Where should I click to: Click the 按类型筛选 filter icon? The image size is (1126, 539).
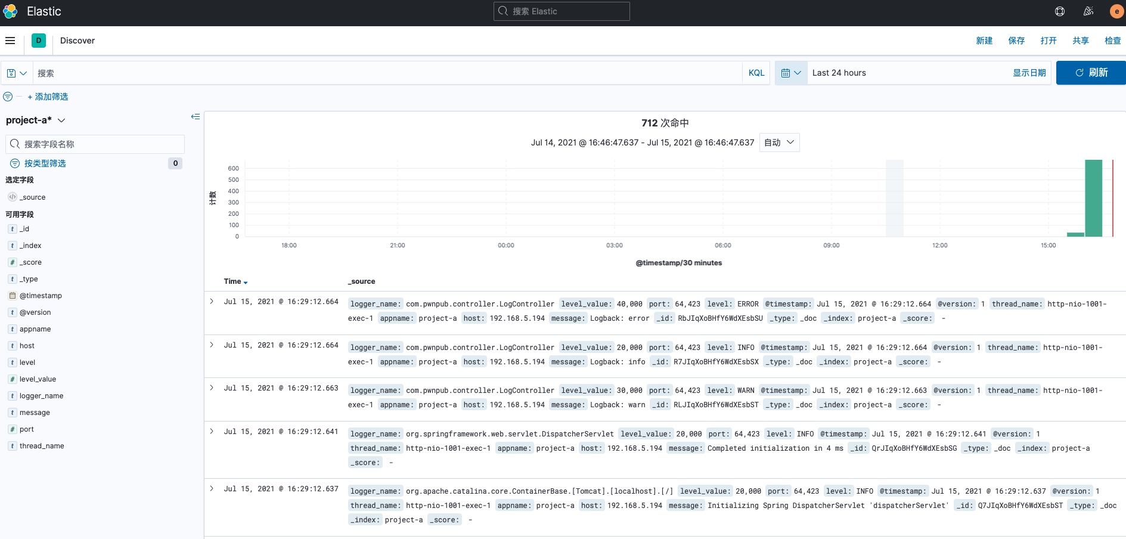click(x=15, y=163)
